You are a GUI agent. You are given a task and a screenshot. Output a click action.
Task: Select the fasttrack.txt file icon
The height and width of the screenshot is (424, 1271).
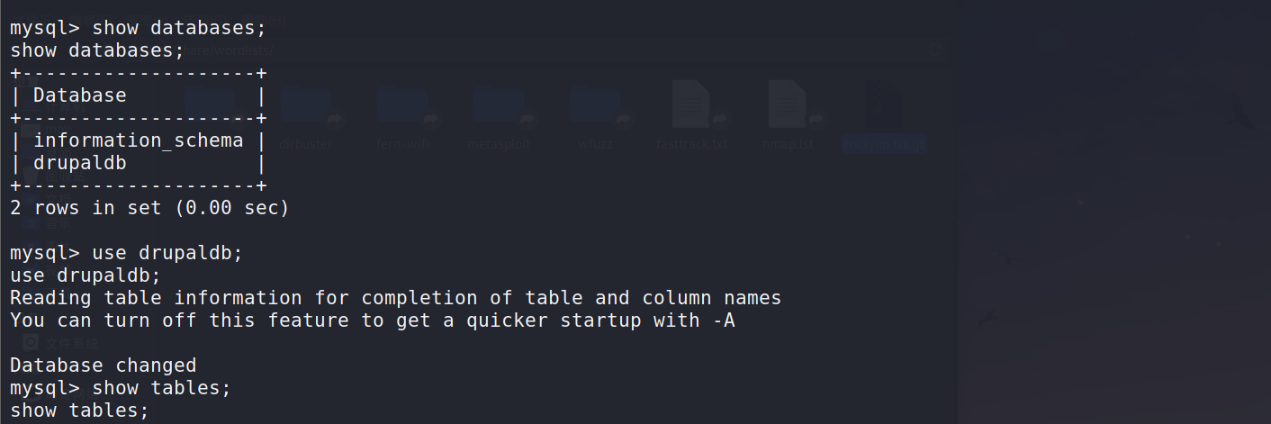691,104
